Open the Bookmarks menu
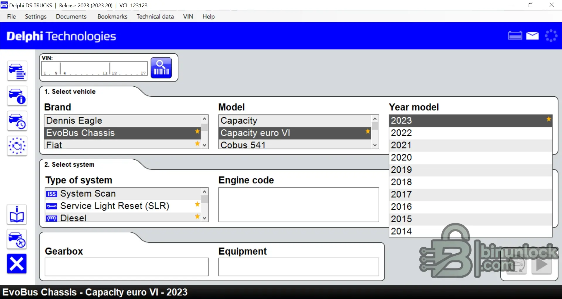562x299 pixels. [x=112, y=17]
